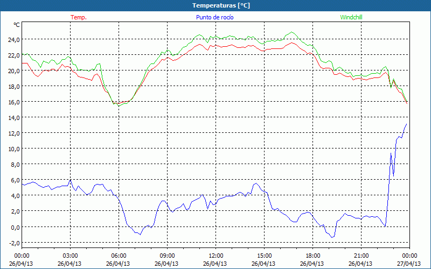Click the 14,0 y-axis value

(13, 118)
